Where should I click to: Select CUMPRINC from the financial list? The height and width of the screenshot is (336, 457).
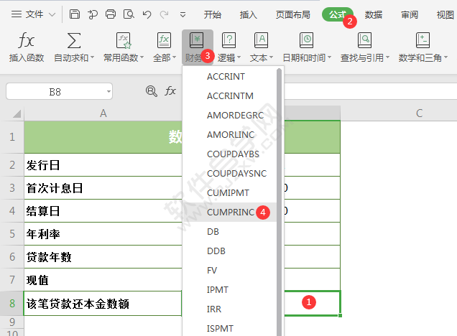point(230,213)
